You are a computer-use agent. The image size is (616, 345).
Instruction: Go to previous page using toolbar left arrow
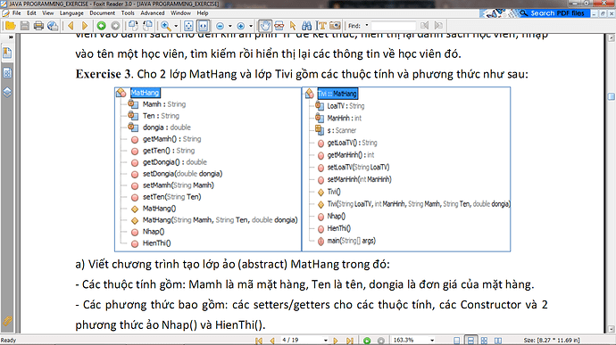pos(71,26)
